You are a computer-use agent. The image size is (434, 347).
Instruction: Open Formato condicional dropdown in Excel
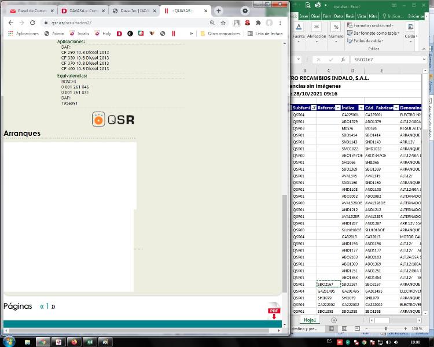pyautogui.click(x=370, y=25)
